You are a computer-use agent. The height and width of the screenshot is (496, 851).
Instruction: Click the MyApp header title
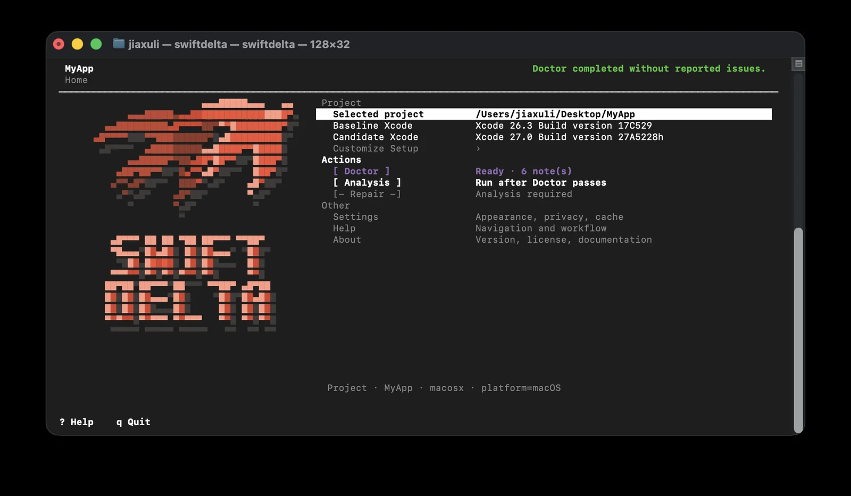[79, 69]
